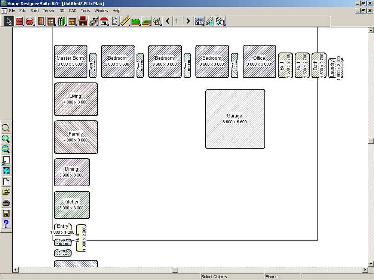Click the Roof tool house icon
Screen dimensions: 374x280
click(x=104, y=21)
